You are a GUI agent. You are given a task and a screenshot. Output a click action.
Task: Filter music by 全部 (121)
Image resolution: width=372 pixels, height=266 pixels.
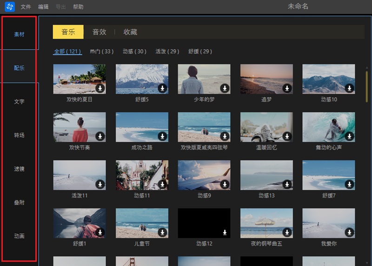[67, 52]
